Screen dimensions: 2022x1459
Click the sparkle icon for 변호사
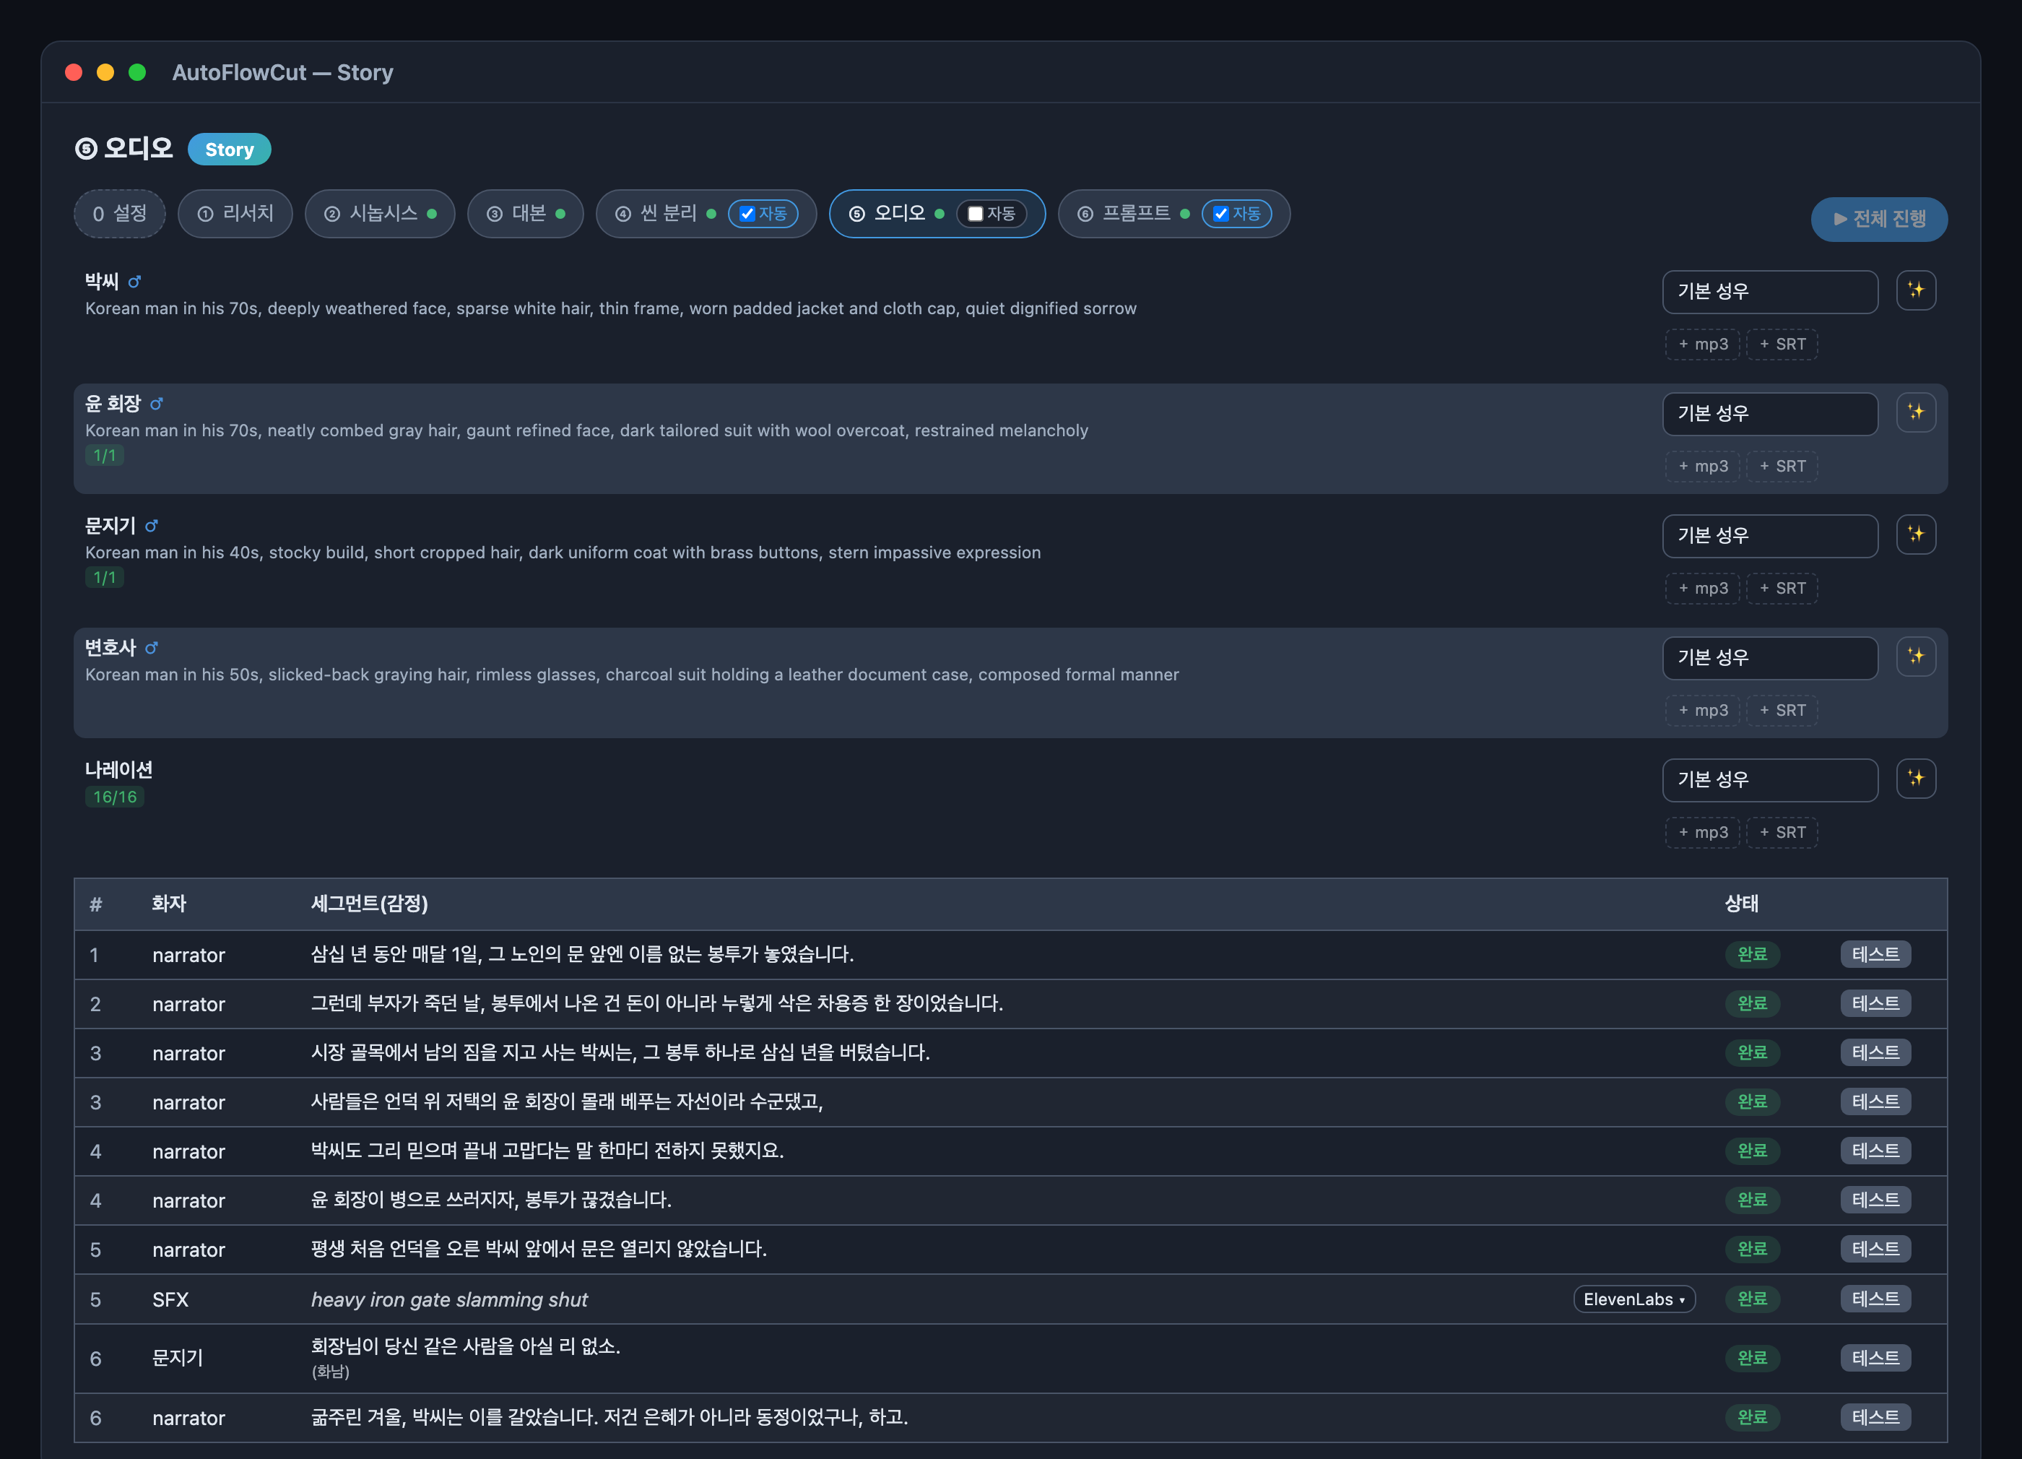pyautogui.click(x=1915, y=657)
